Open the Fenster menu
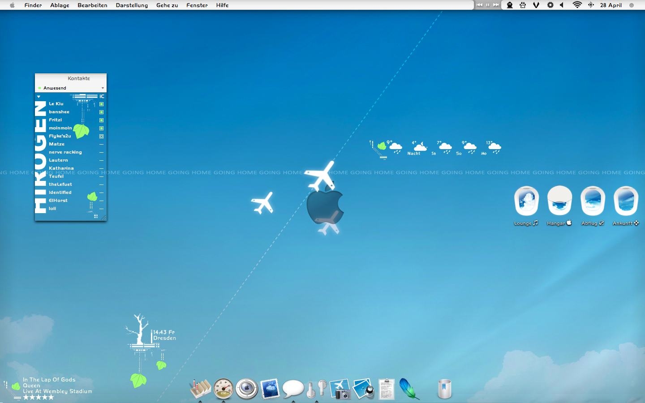This screenshot has width=645, height=403. point(197,5)
